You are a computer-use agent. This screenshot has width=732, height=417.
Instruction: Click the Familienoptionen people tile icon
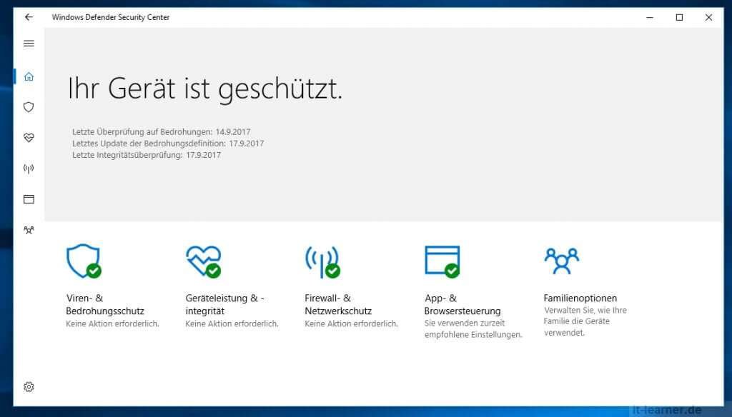pos(562,260)
